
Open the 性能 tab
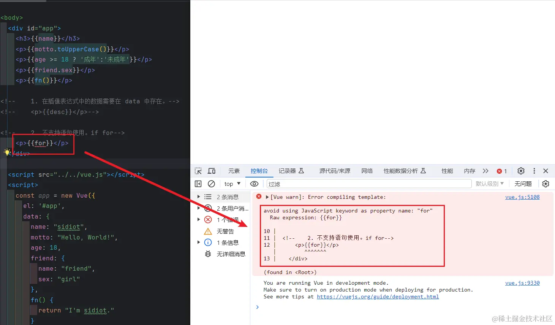click(x=447, y=171)
